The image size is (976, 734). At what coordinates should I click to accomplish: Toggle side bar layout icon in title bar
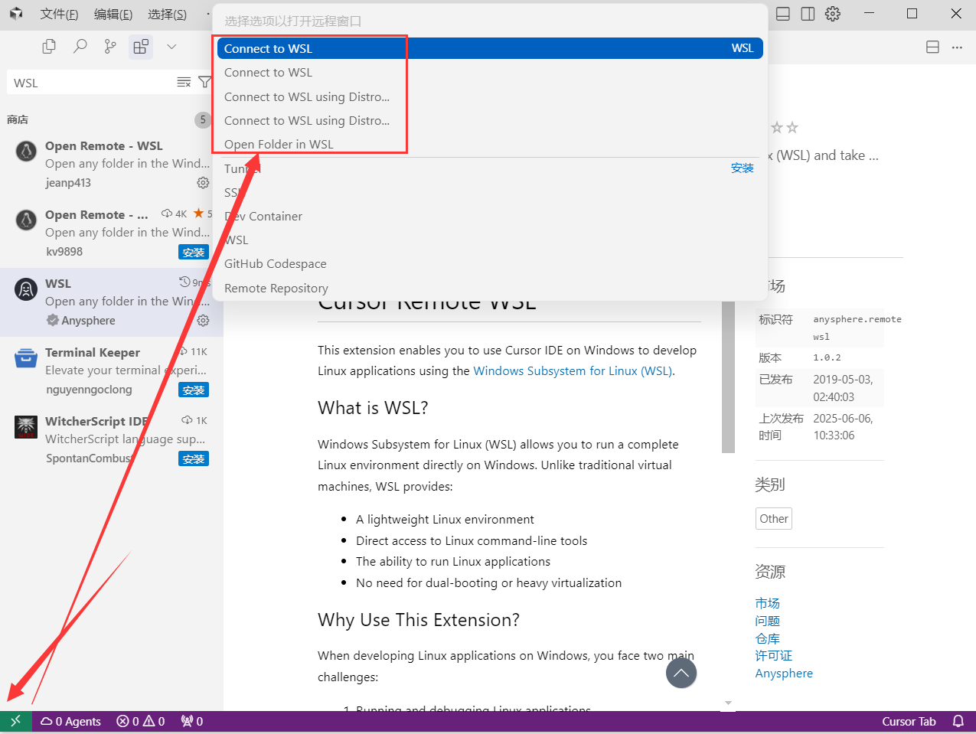coord(808,14)
